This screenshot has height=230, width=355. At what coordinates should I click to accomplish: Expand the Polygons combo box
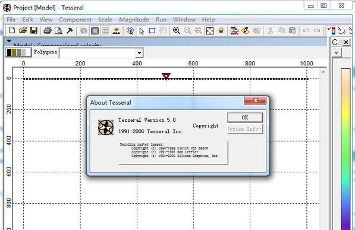click(x=139, y=53)
